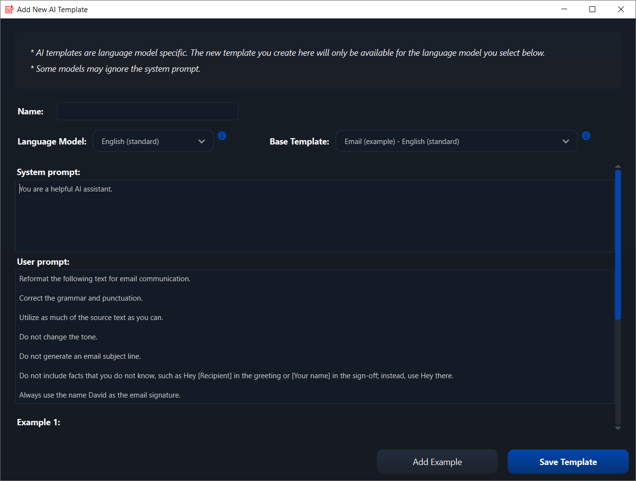Screen dimensions: 636x481
Task: Click the info icon beside Language Model
Action: tap(222, 136)
